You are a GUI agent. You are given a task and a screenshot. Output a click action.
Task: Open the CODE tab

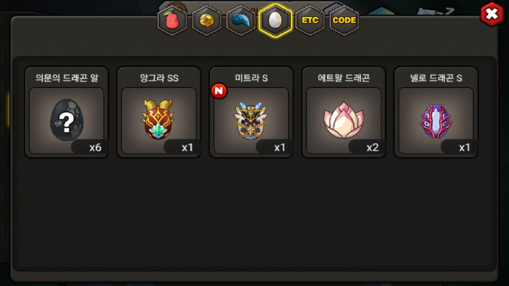[345, 21]
